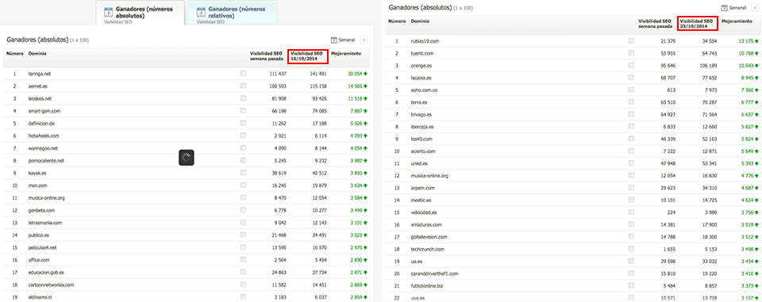Click the improvement value 13 175
762x302 pixels.
coord(746,41)
